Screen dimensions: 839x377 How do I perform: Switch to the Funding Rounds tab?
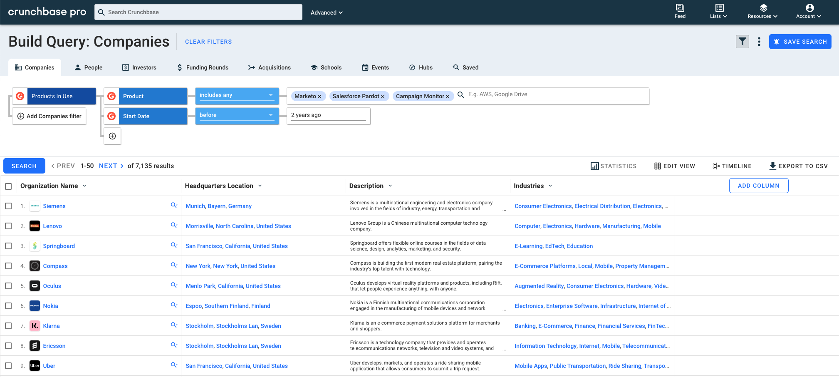203,67
